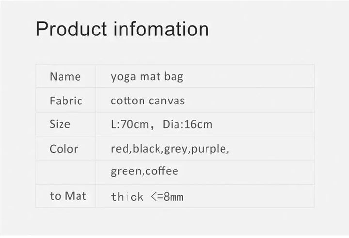
Task: Click the "L:70cm" length value
Action: [130, 124]
